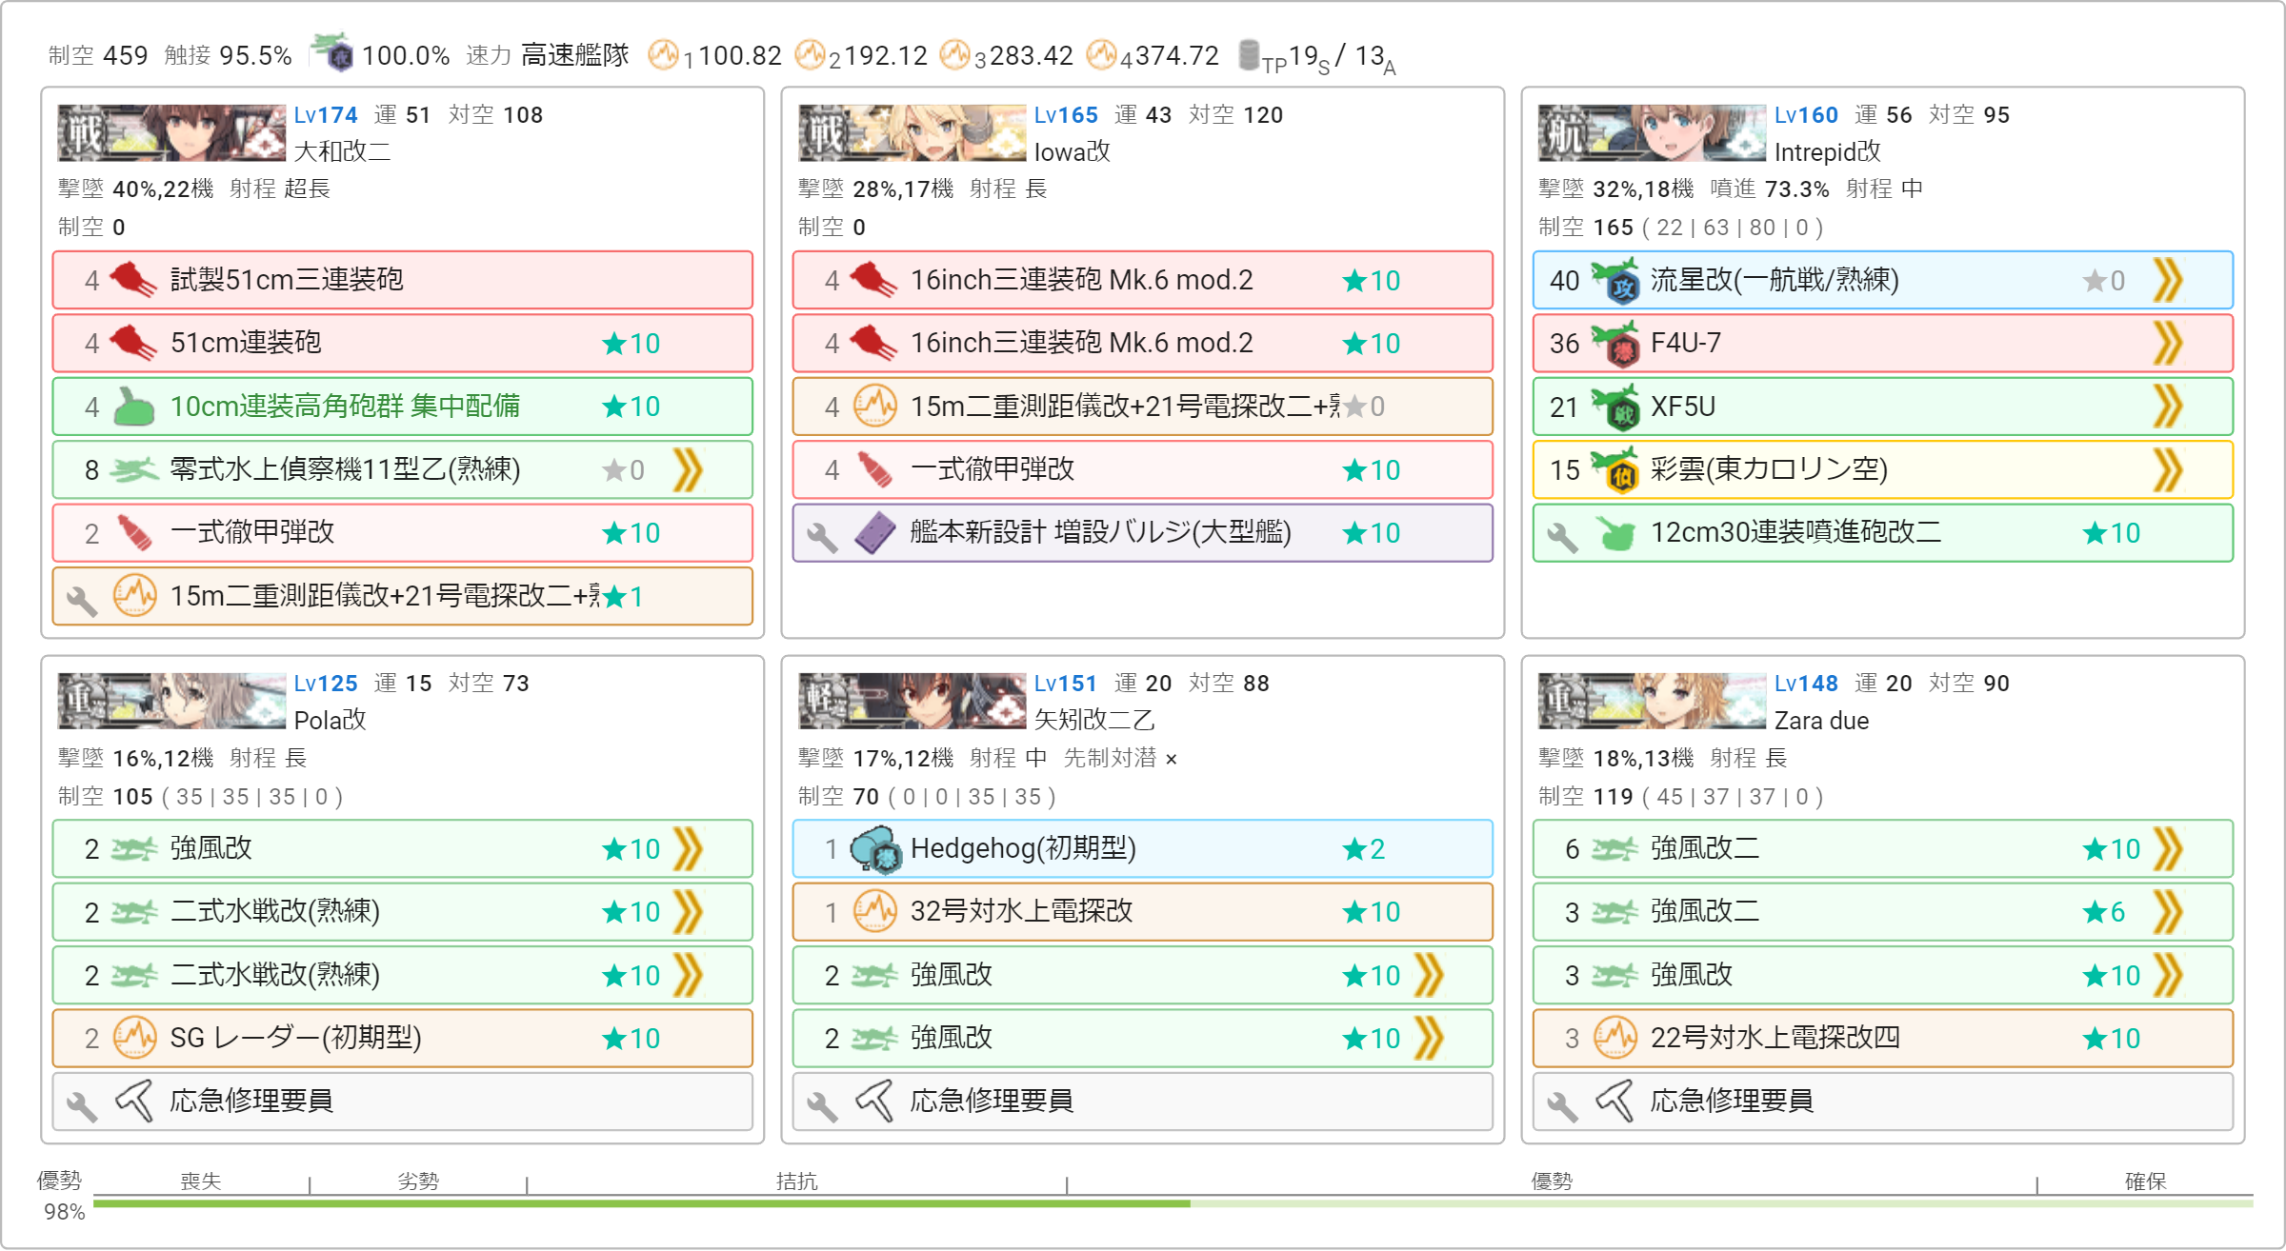Click the Lv160 level label
This screenshot has height=1251, width=2286.
[1806, 115]
